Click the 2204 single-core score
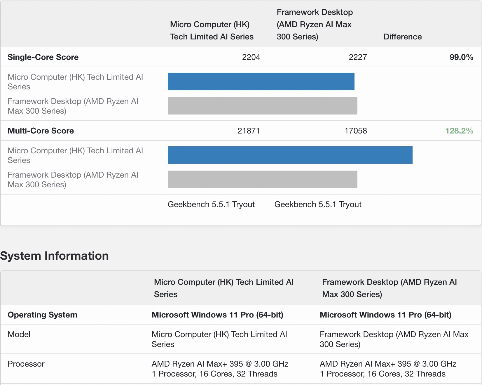Viewport: 482px width, 385px height. point(251,57)
